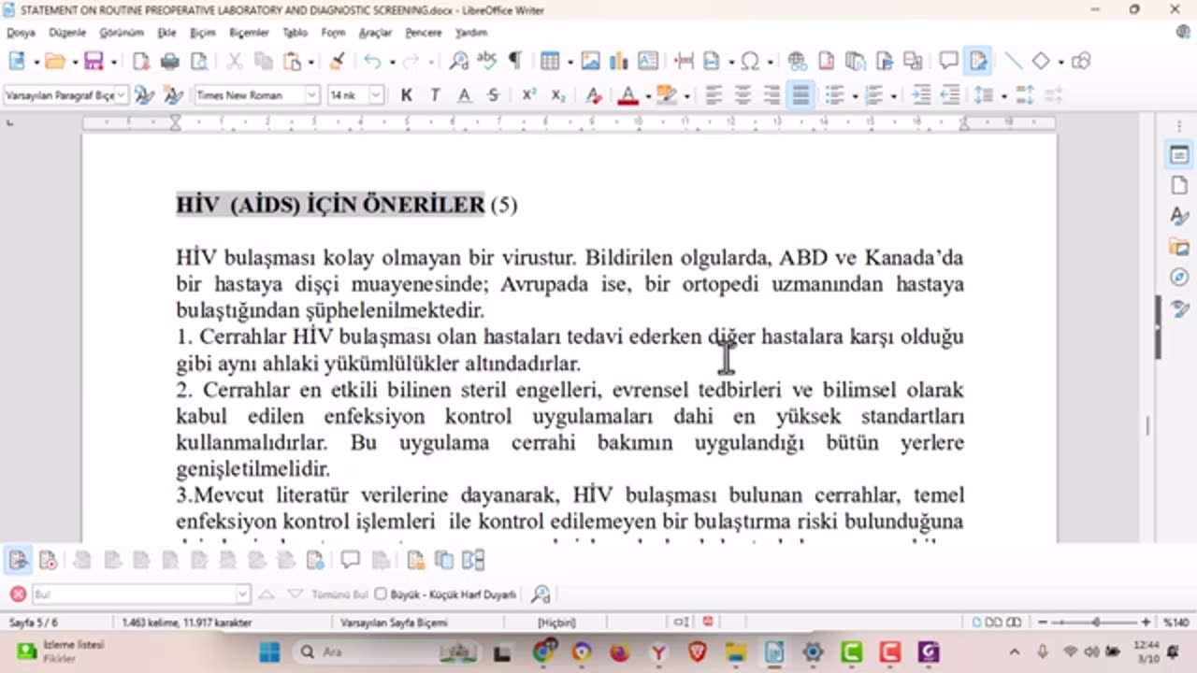Viewport: 1197px width, 673px height.
Task: Open the Find and Replace toolbar icon
Action: pos(458,62)
